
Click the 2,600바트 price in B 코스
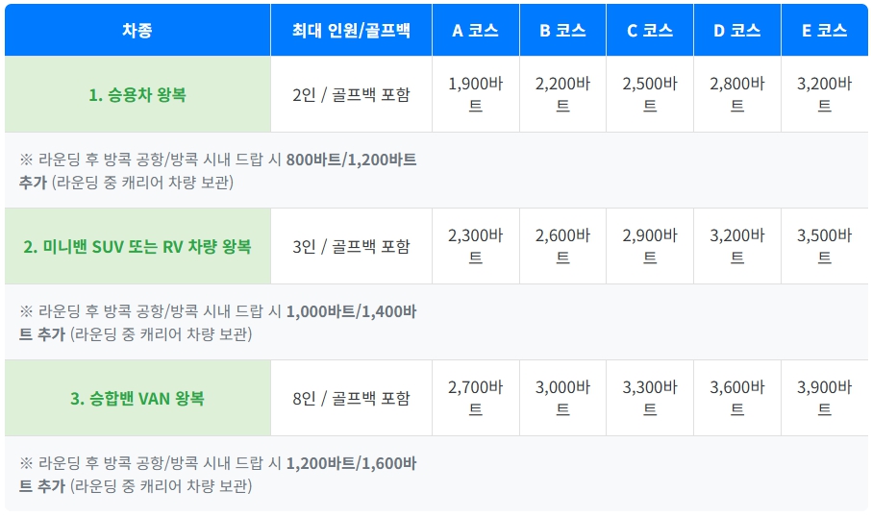point(562,246)
